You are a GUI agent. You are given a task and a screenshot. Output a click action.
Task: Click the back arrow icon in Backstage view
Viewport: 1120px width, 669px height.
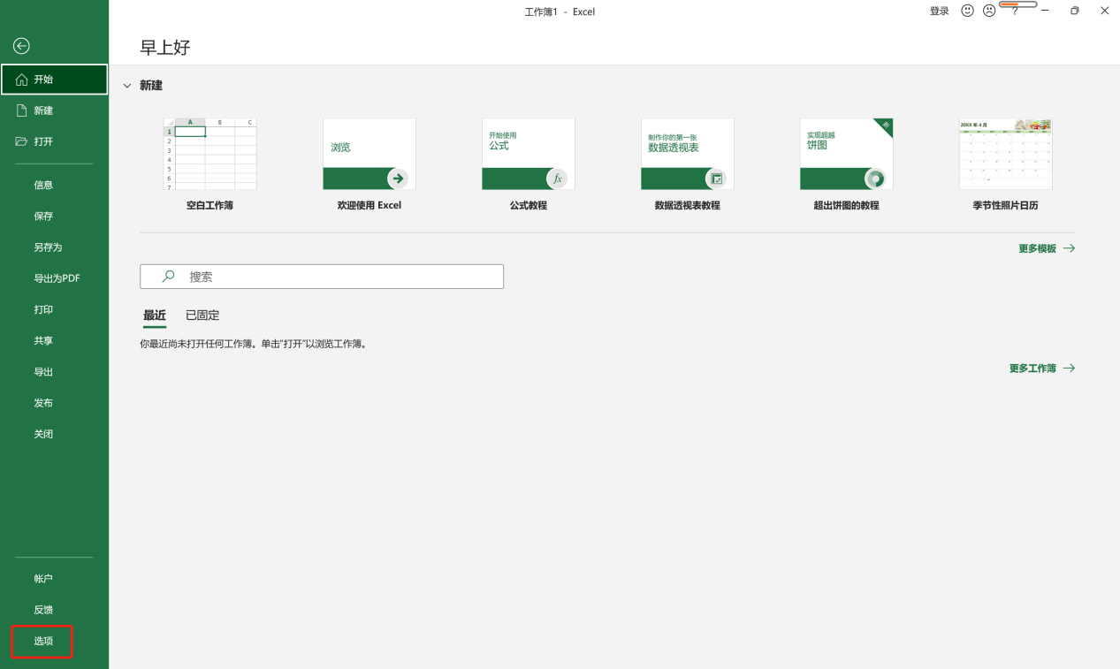(x=20, y=45)
